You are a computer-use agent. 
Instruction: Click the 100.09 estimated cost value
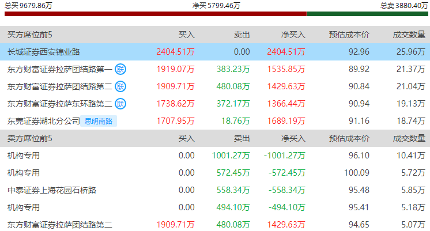(x=357, y=173)
